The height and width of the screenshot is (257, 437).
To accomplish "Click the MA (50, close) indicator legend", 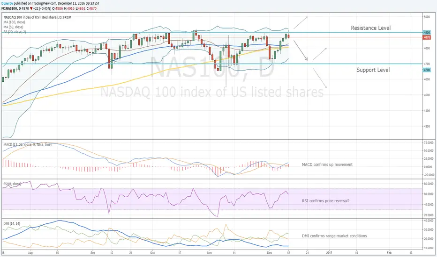I will [x=14, y=27].
